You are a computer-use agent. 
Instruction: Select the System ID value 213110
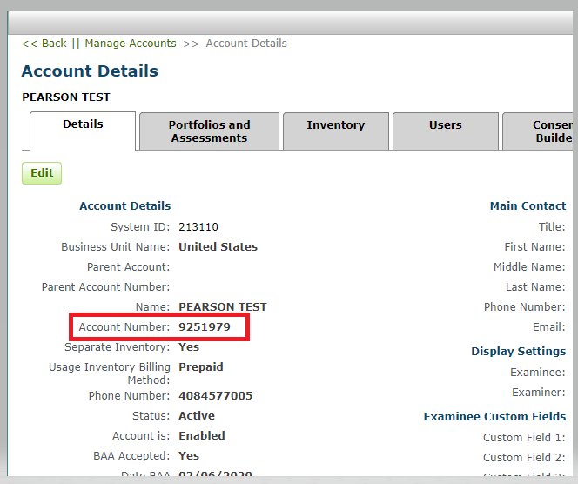tap(198, 227)
